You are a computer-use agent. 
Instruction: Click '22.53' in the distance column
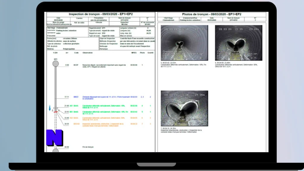[67, 112]
